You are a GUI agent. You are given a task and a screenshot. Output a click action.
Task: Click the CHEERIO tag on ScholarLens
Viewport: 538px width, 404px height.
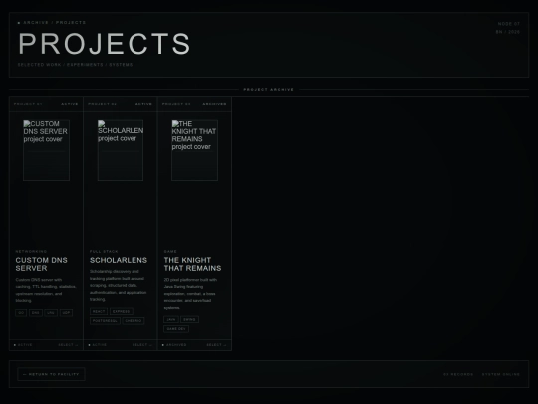tap(134, 321)
